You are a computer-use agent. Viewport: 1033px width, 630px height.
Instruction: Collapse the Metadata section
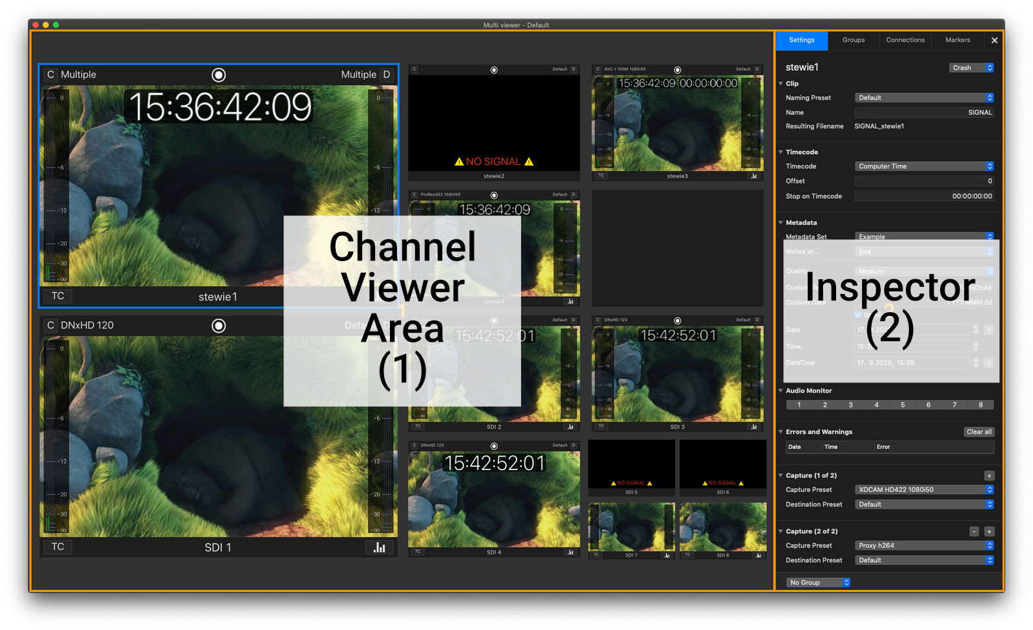pos(781,222)
